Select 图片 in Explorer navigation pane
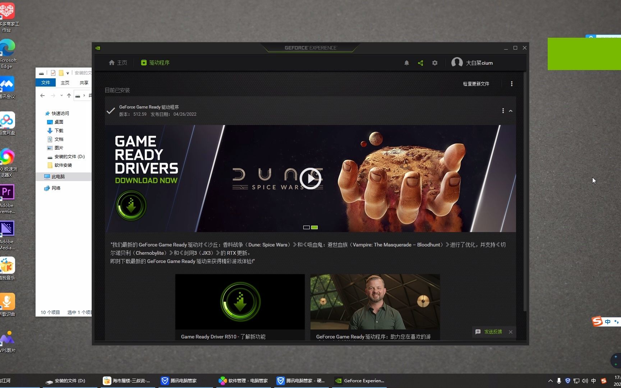Viewport: 621px width, 388px height. click(x=55, y=148)
